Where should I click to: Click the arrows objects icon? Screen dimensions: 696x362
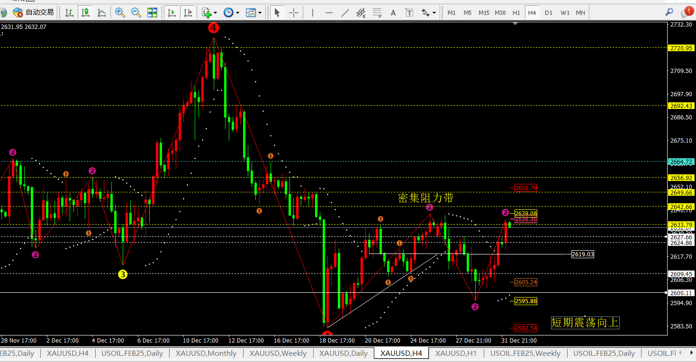tap(425, 12)
